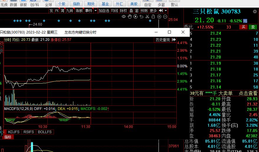Screen dimensions: 259x152
Task: Click the red 买 buy button
Action: (x=243, y=27)
